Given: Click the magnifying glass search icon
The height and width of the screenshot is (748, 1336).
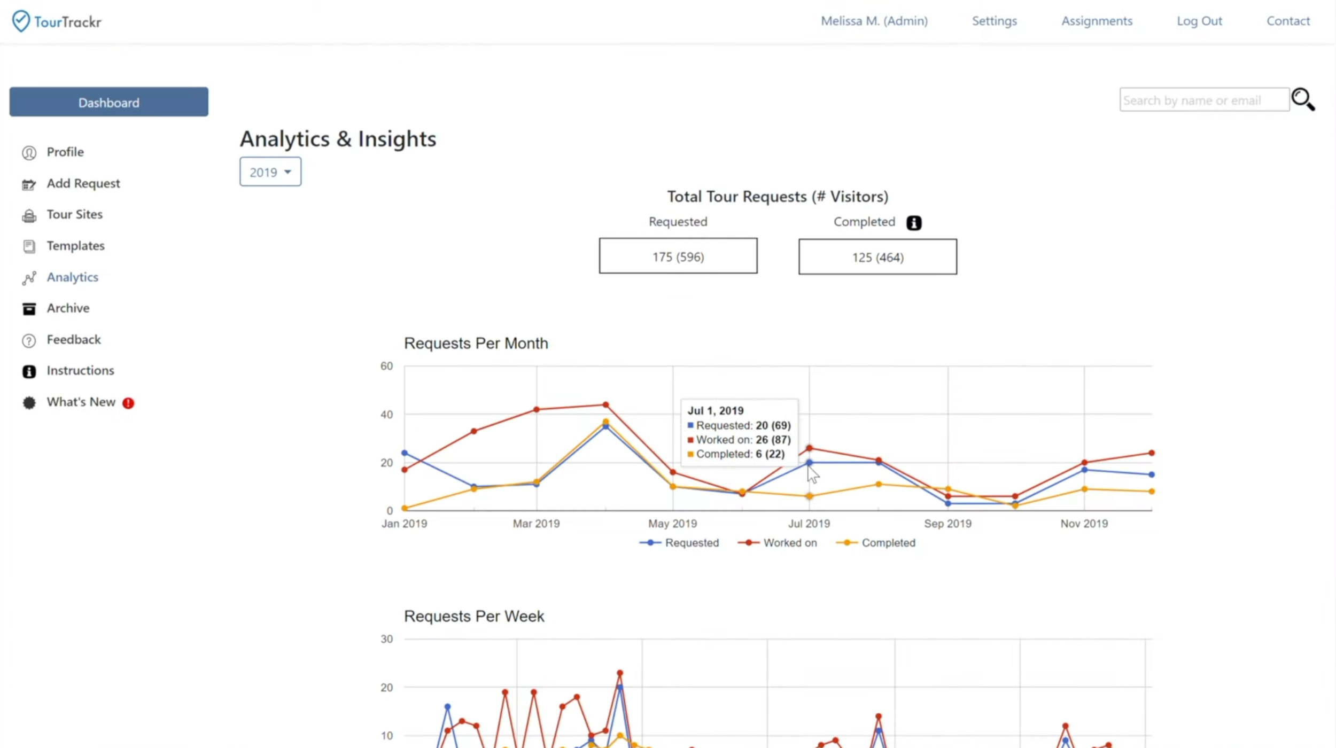Looking at the screenshot, I should coord(1303,99).
